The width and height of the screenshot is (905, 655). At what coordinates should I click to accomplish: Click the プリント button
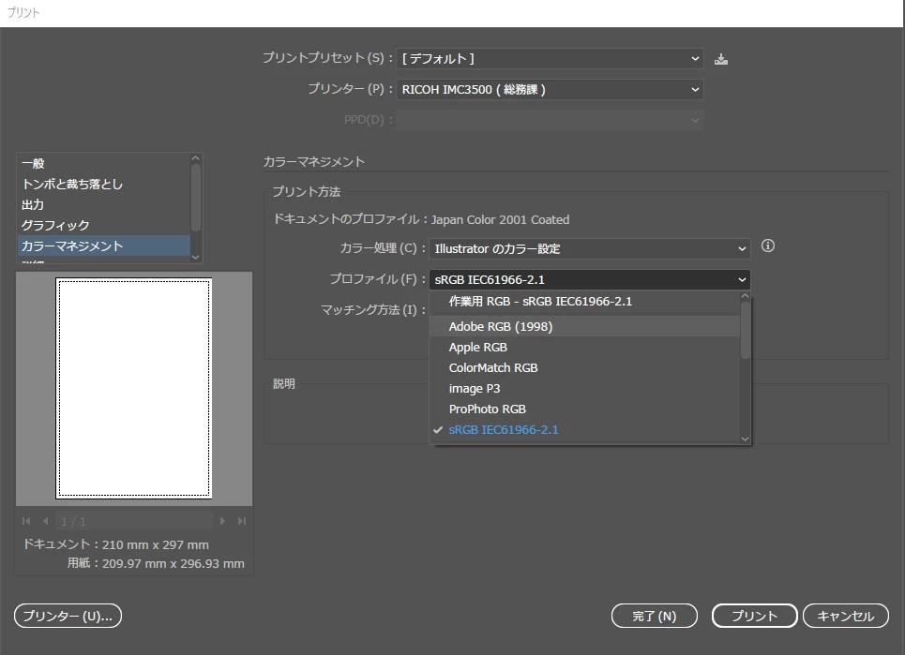[754, 616]
